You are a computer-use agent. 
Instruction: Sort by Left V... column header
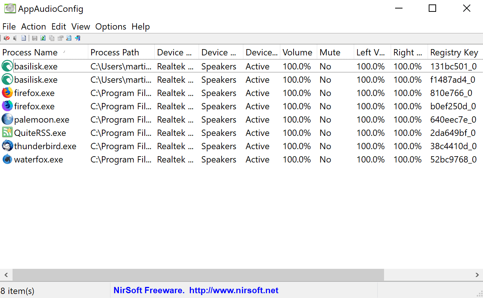click(372, 52)
